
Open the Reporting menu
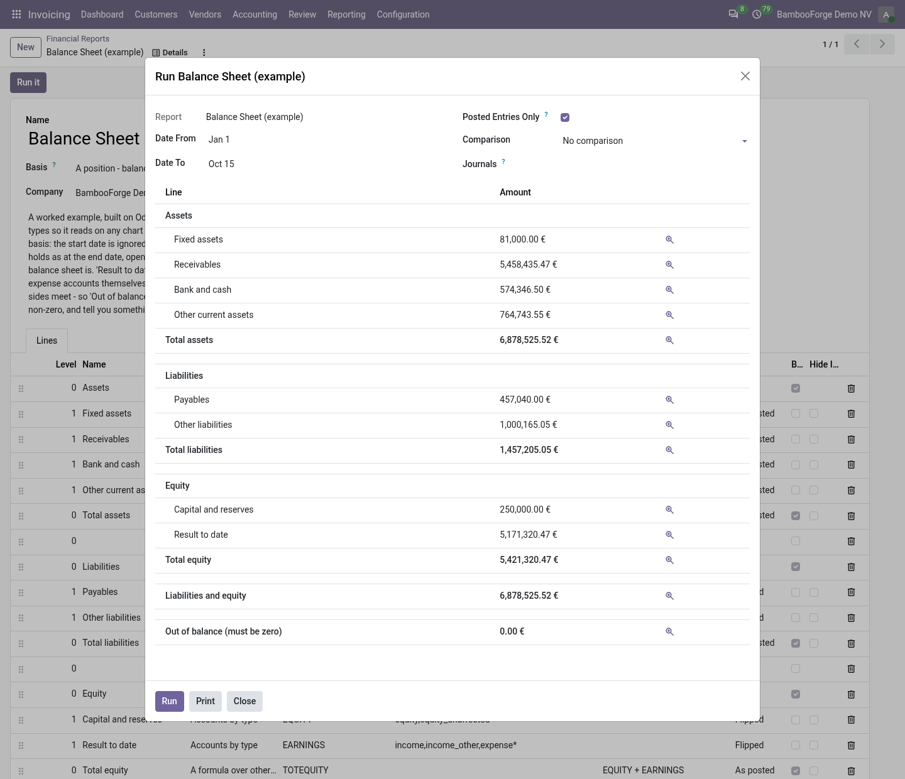coord(346,14)
